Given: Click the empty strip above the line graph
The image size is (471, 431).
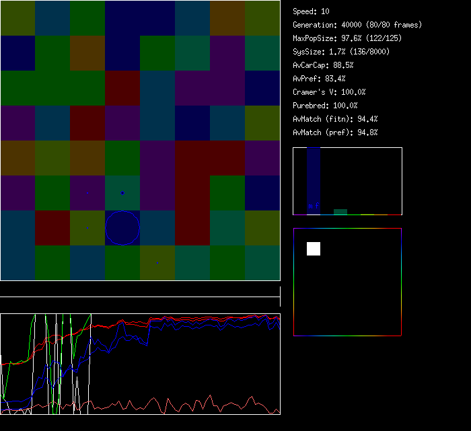Looking at the screenshot, I should [140, 290].
